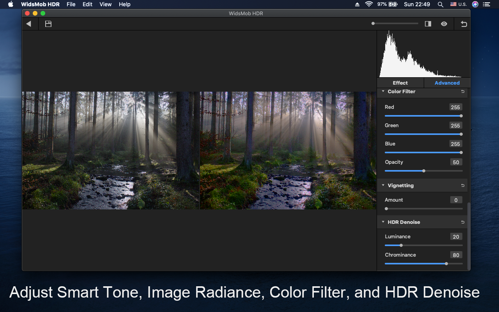Open the File menu

point(71,4)
